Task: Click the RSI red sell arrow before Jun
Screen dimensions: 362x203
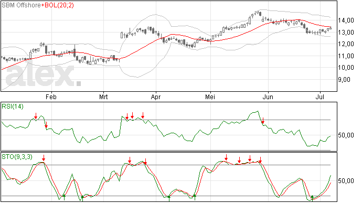Action: pyautogui.click(x=263, y=120)
